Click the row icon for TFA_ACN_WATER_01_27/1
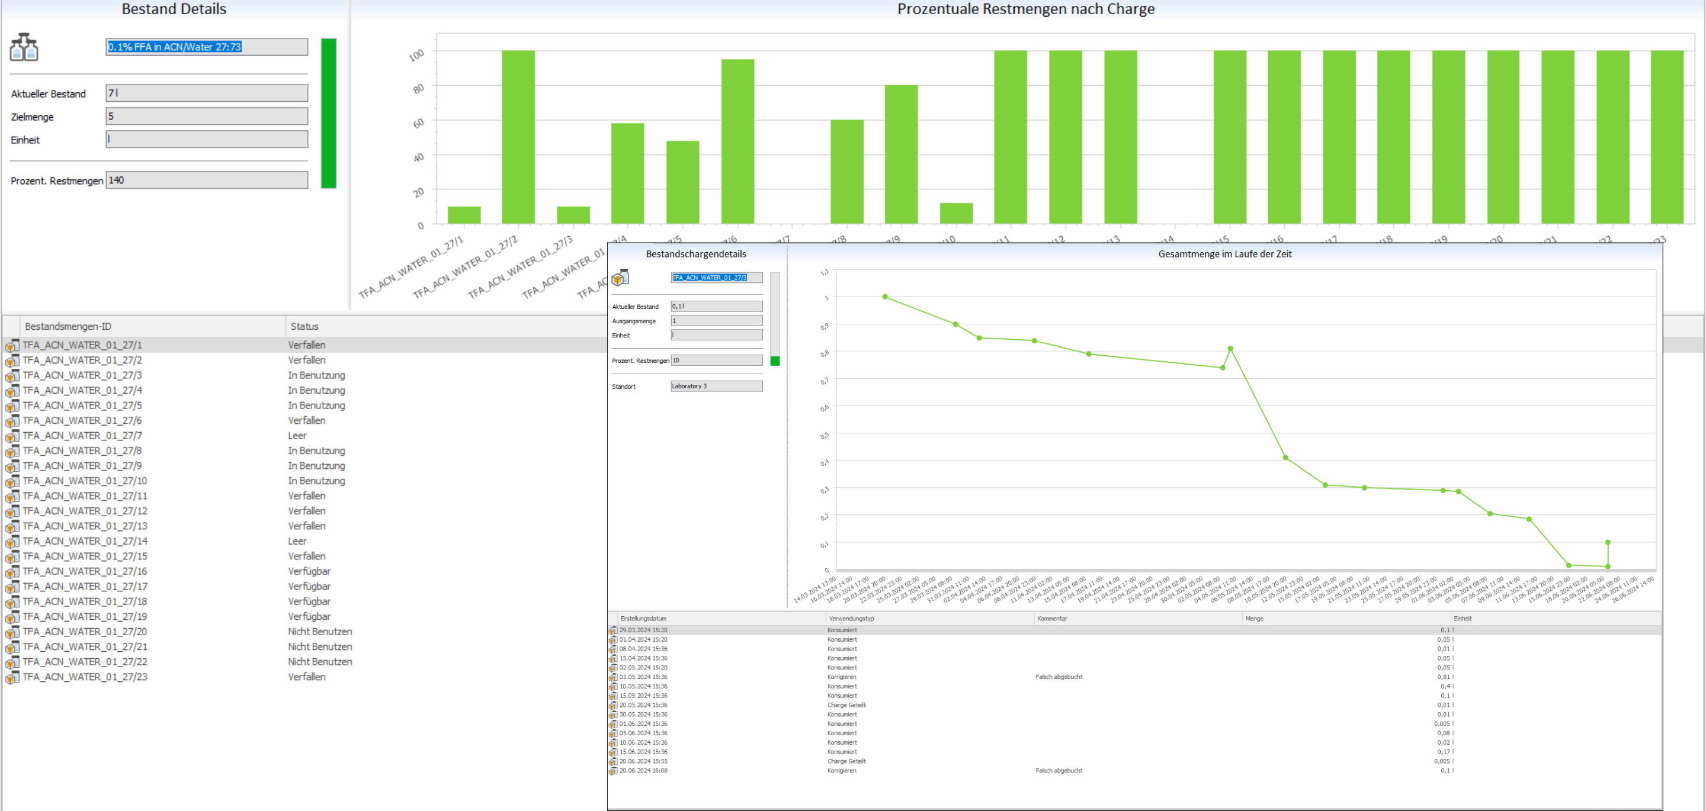1706x811 pixels. tap(12, 346)
